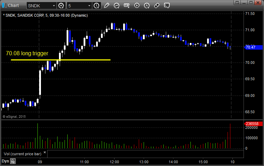Click the 11:00 time axis label
264x166 pixels.
coord(84,162)
